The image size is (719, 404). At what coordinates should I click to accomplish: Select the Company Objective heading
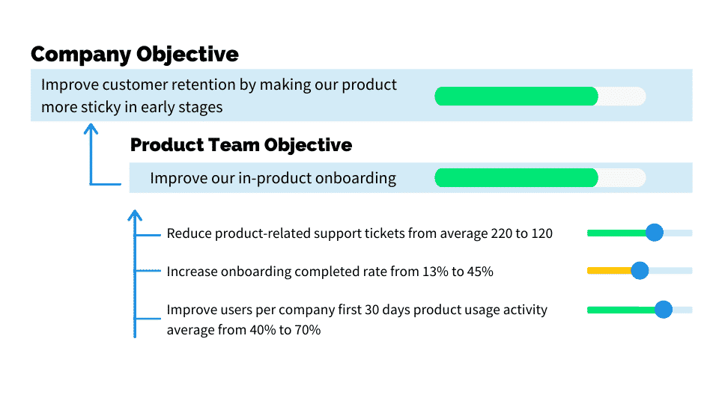135,54
